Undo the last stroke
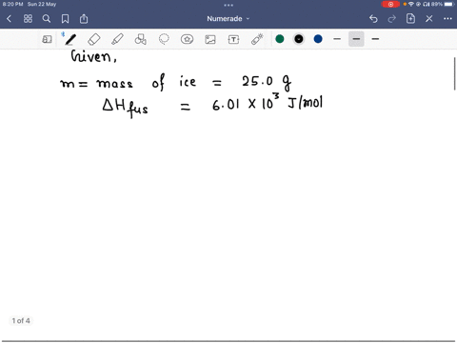 click(x=373, y=19)
